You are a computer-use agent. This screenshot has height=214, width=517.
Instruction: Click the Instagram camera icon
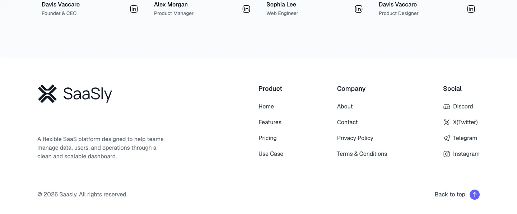[447, 154]
